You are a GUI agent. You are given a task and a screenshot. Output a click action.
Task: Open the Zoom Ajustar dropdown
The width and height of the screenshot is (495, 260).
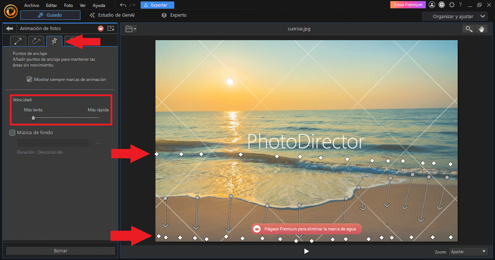[469, 252]
